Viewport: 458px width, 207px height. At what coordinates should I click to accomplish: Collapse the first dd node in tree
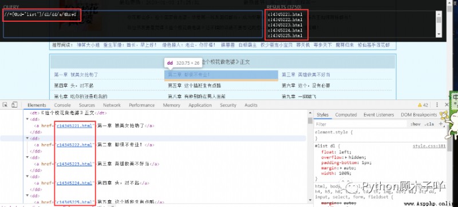pyautogui.click(x=27, y=120)
